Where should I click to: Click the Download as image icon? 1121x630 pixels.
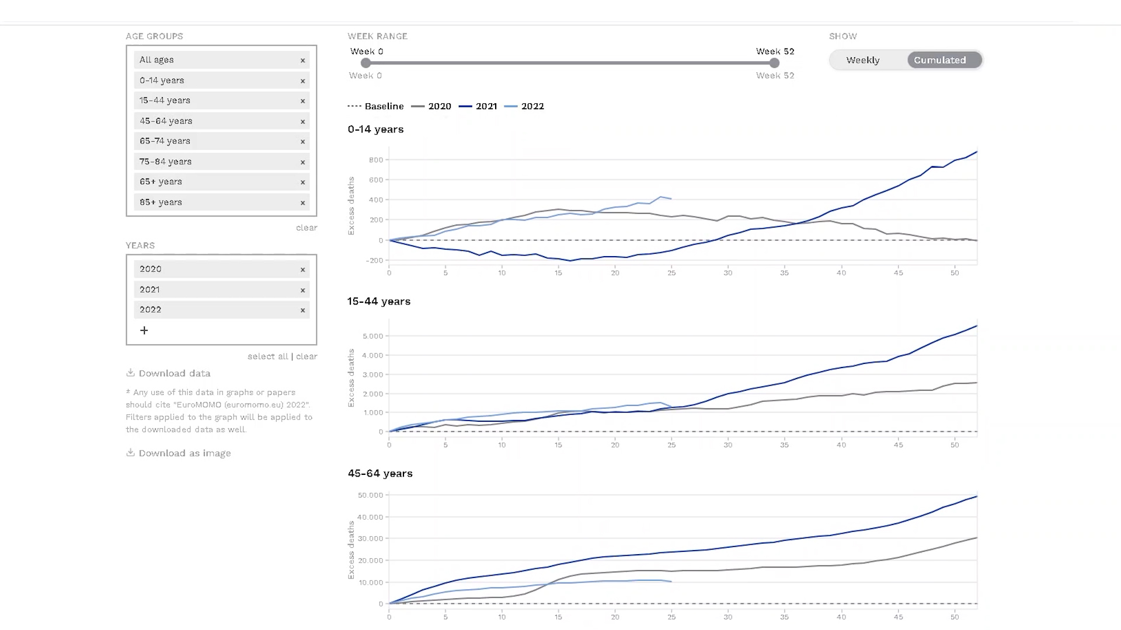[131, 453]
